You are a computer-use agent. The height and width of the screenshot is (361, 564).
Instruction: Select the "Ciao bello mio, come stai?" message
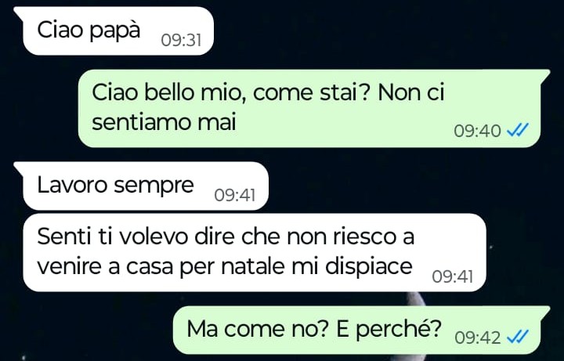pyautogui.click(x=309, y=108)
